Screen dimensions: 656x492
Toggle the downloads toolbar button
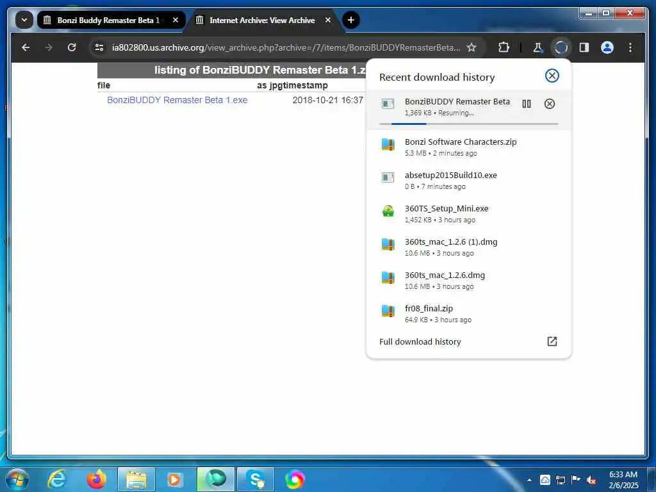(x=561, y=47)
